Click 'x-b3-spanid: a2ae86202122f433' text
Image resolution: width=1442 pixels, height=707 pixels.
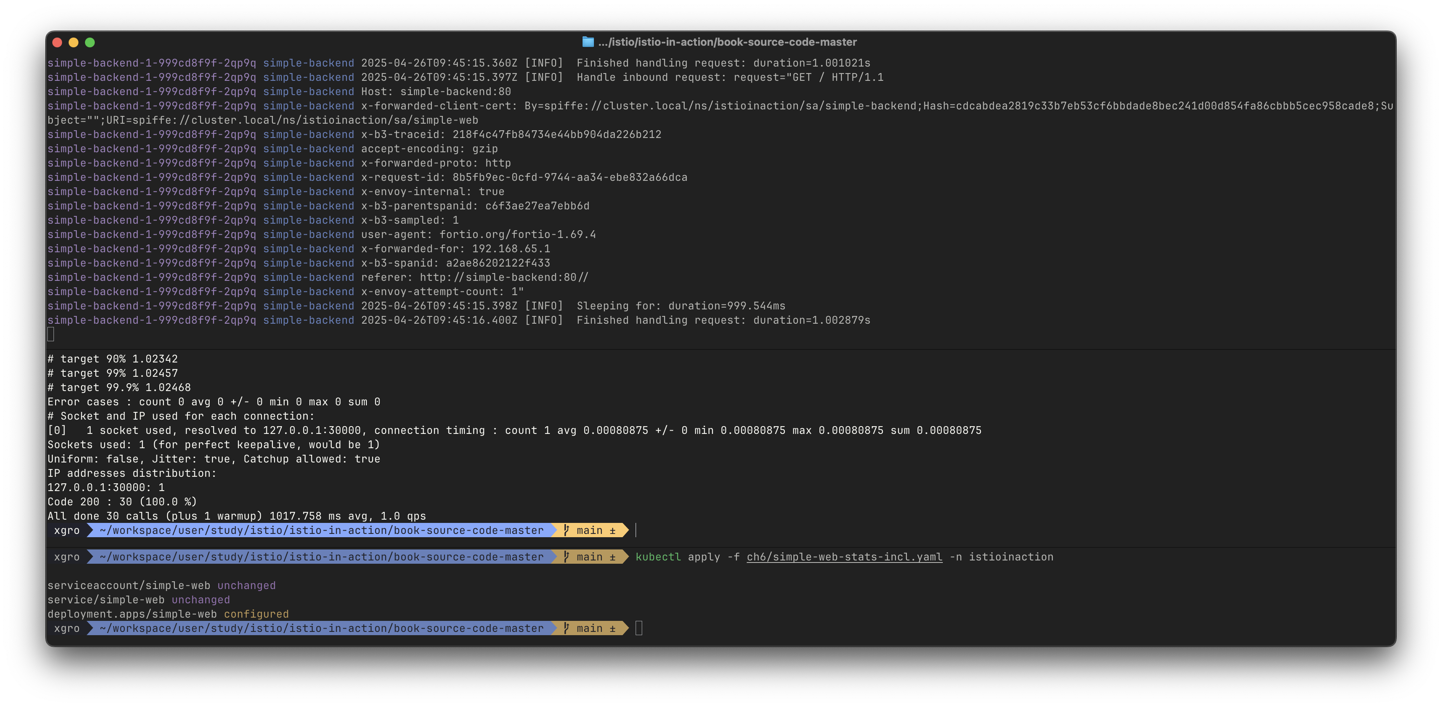click(x=455, y=263)
